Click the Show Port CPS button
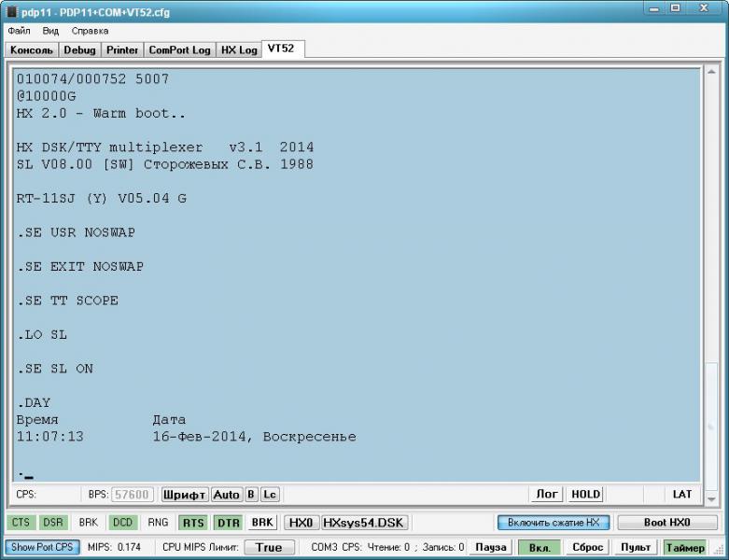Viewport: 729px width, 560px height. (42, 548)
